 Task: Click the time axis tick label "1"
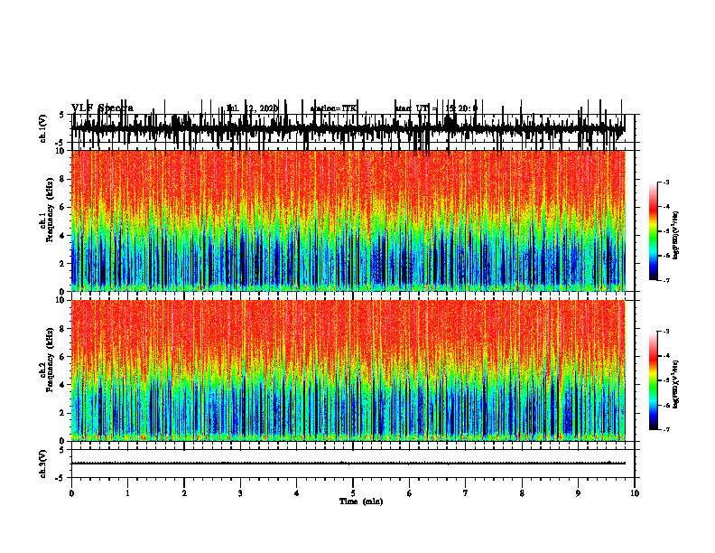(x=127, y=493)
